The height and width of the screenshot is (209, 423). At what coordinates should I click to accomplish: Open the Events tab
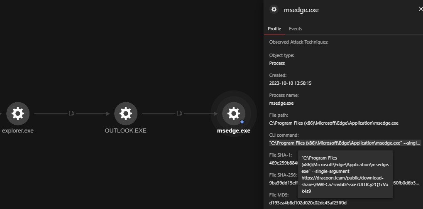296,29
